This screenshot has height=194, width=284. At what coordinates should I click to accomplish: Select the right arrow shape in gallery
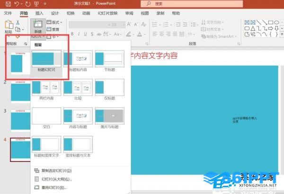coord(271,28)
